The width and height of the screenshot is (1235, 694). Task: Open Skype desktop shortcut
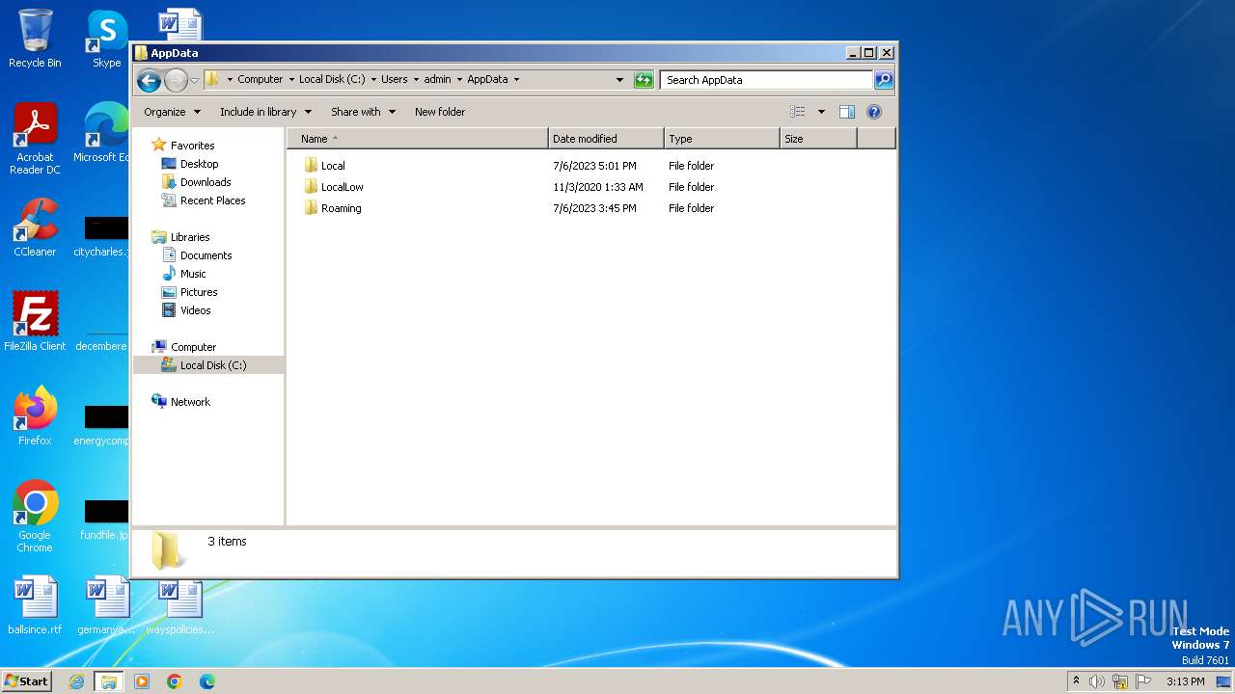(107, 39)
